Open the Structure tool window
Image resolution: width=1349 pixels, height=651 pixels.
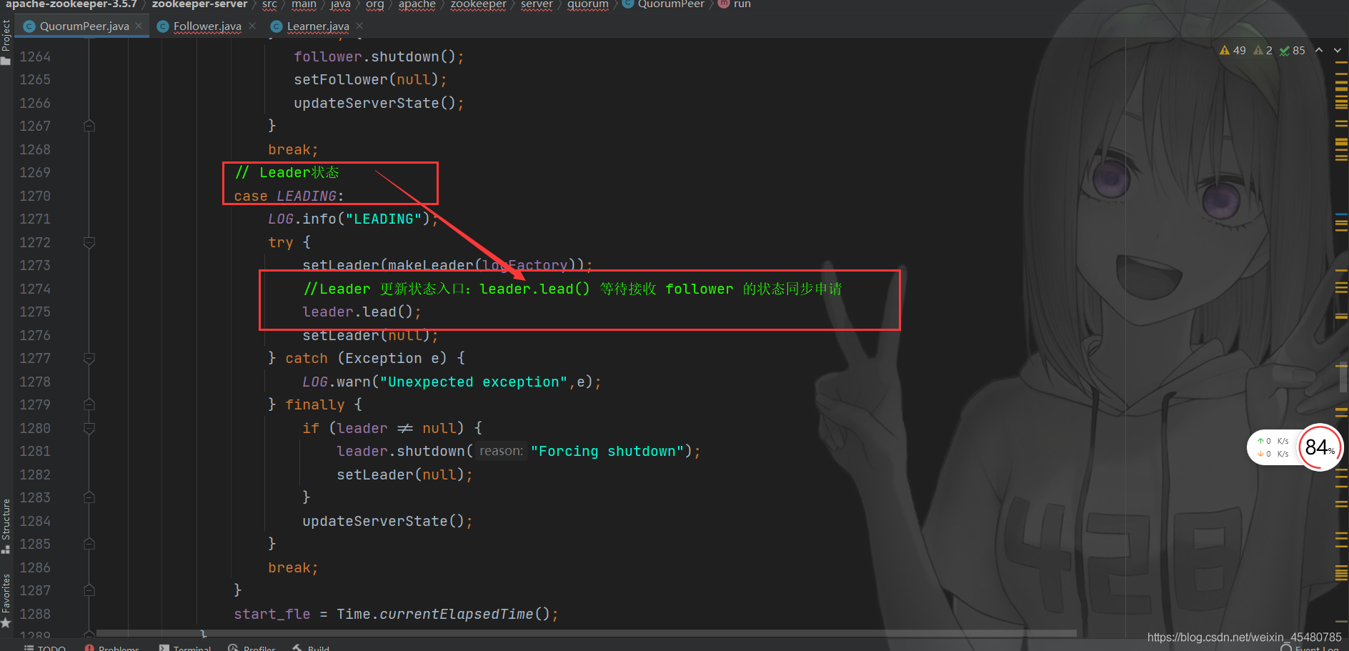[6, 526]
